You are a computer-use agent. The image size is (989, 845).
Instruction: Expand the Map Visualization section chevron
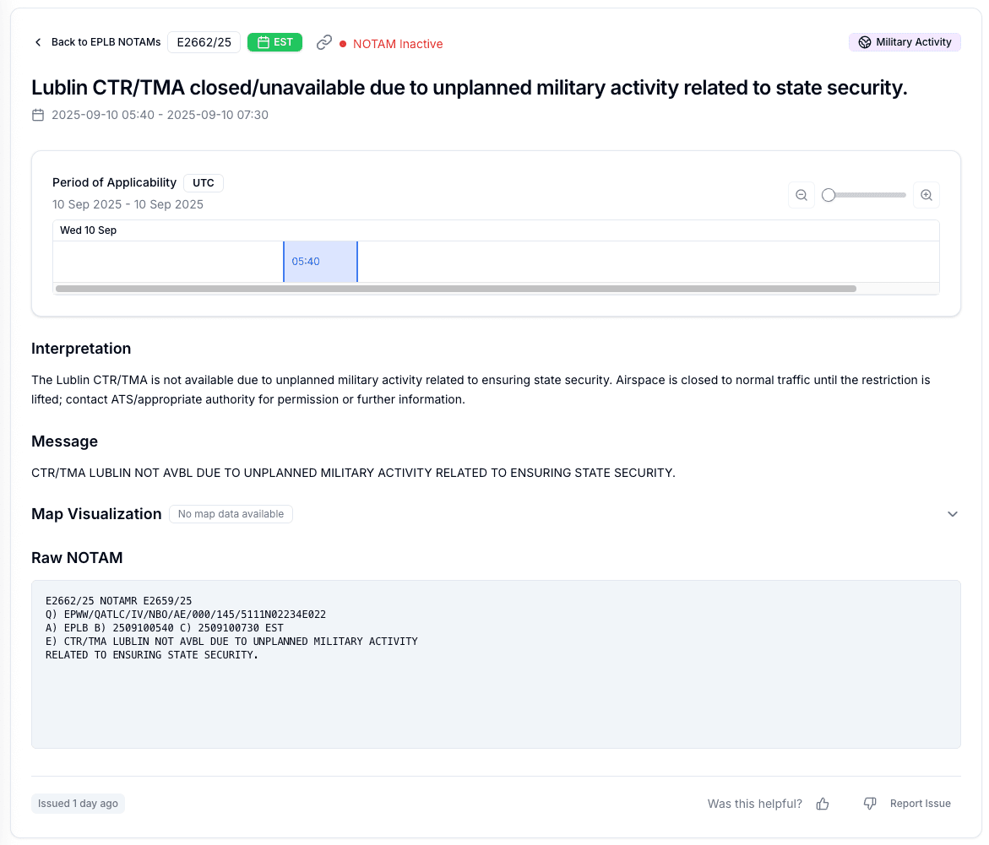coord(953,514)
